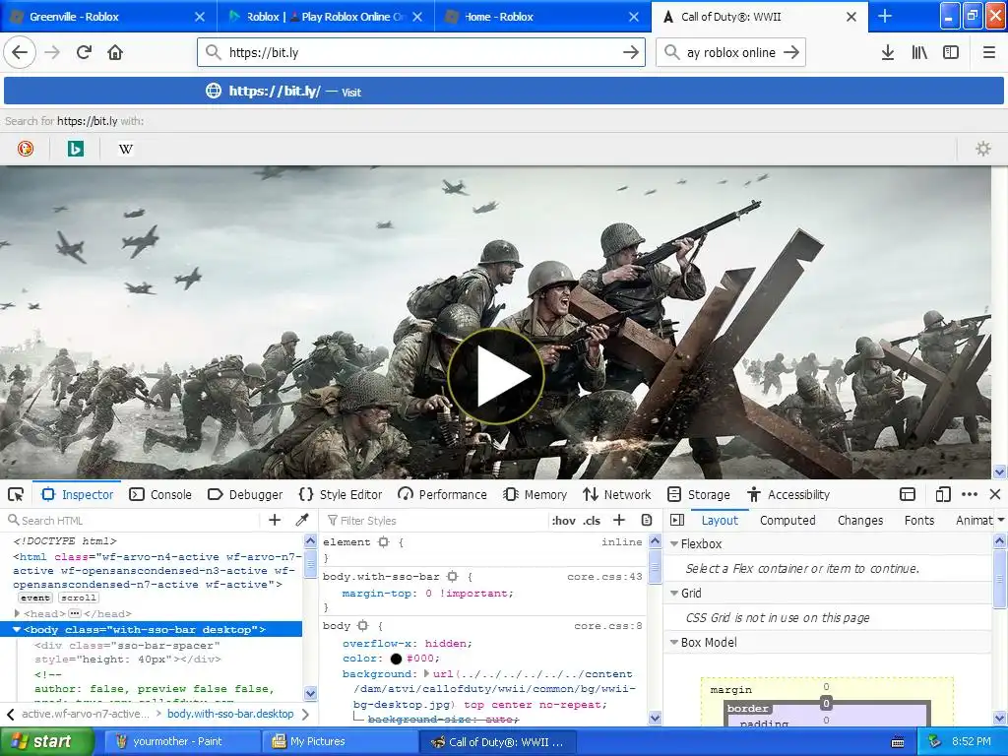1008x756 pixels.
Task: Select body.with-sso-bar.desktop breadcrumb
Action: [230, 714]
